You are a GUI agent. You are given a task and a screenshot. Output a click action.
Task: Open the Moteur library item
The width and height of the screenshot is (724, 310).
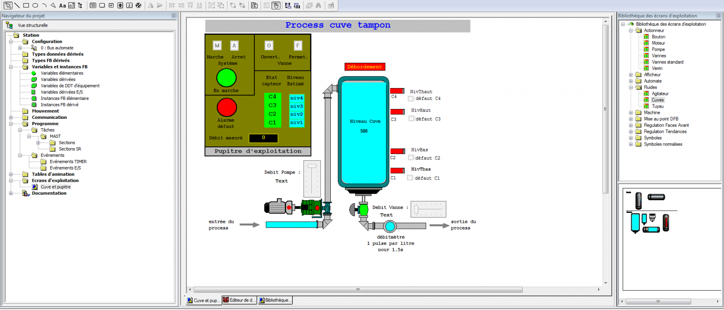coord(658,43)
